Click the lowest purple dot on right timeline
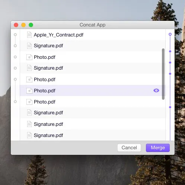The height and width of the screenshot is (185, 185). tap(170, 107)
